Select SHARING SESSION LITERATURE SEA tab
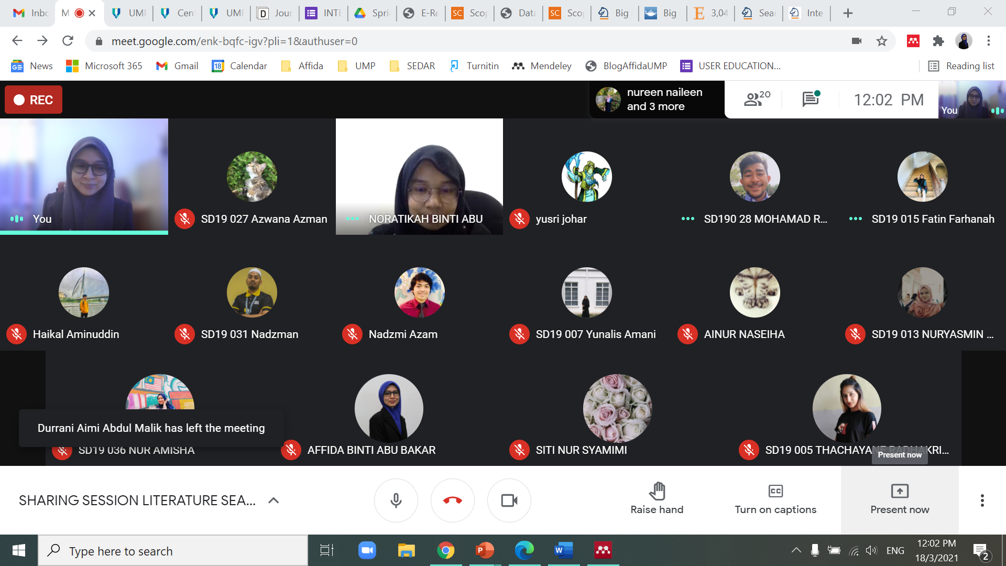Image resolution: width=1006 pixels, height=566 pixels. pyautogui.click(x=138, y=499)
